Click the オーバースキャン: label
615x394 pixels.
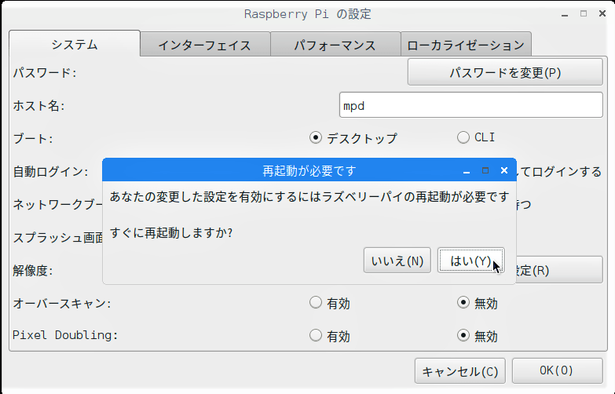tap(62, 303)
